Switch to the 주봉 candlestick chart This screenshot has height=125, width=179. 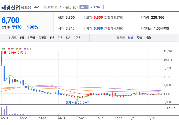click(x=140, y=38)
